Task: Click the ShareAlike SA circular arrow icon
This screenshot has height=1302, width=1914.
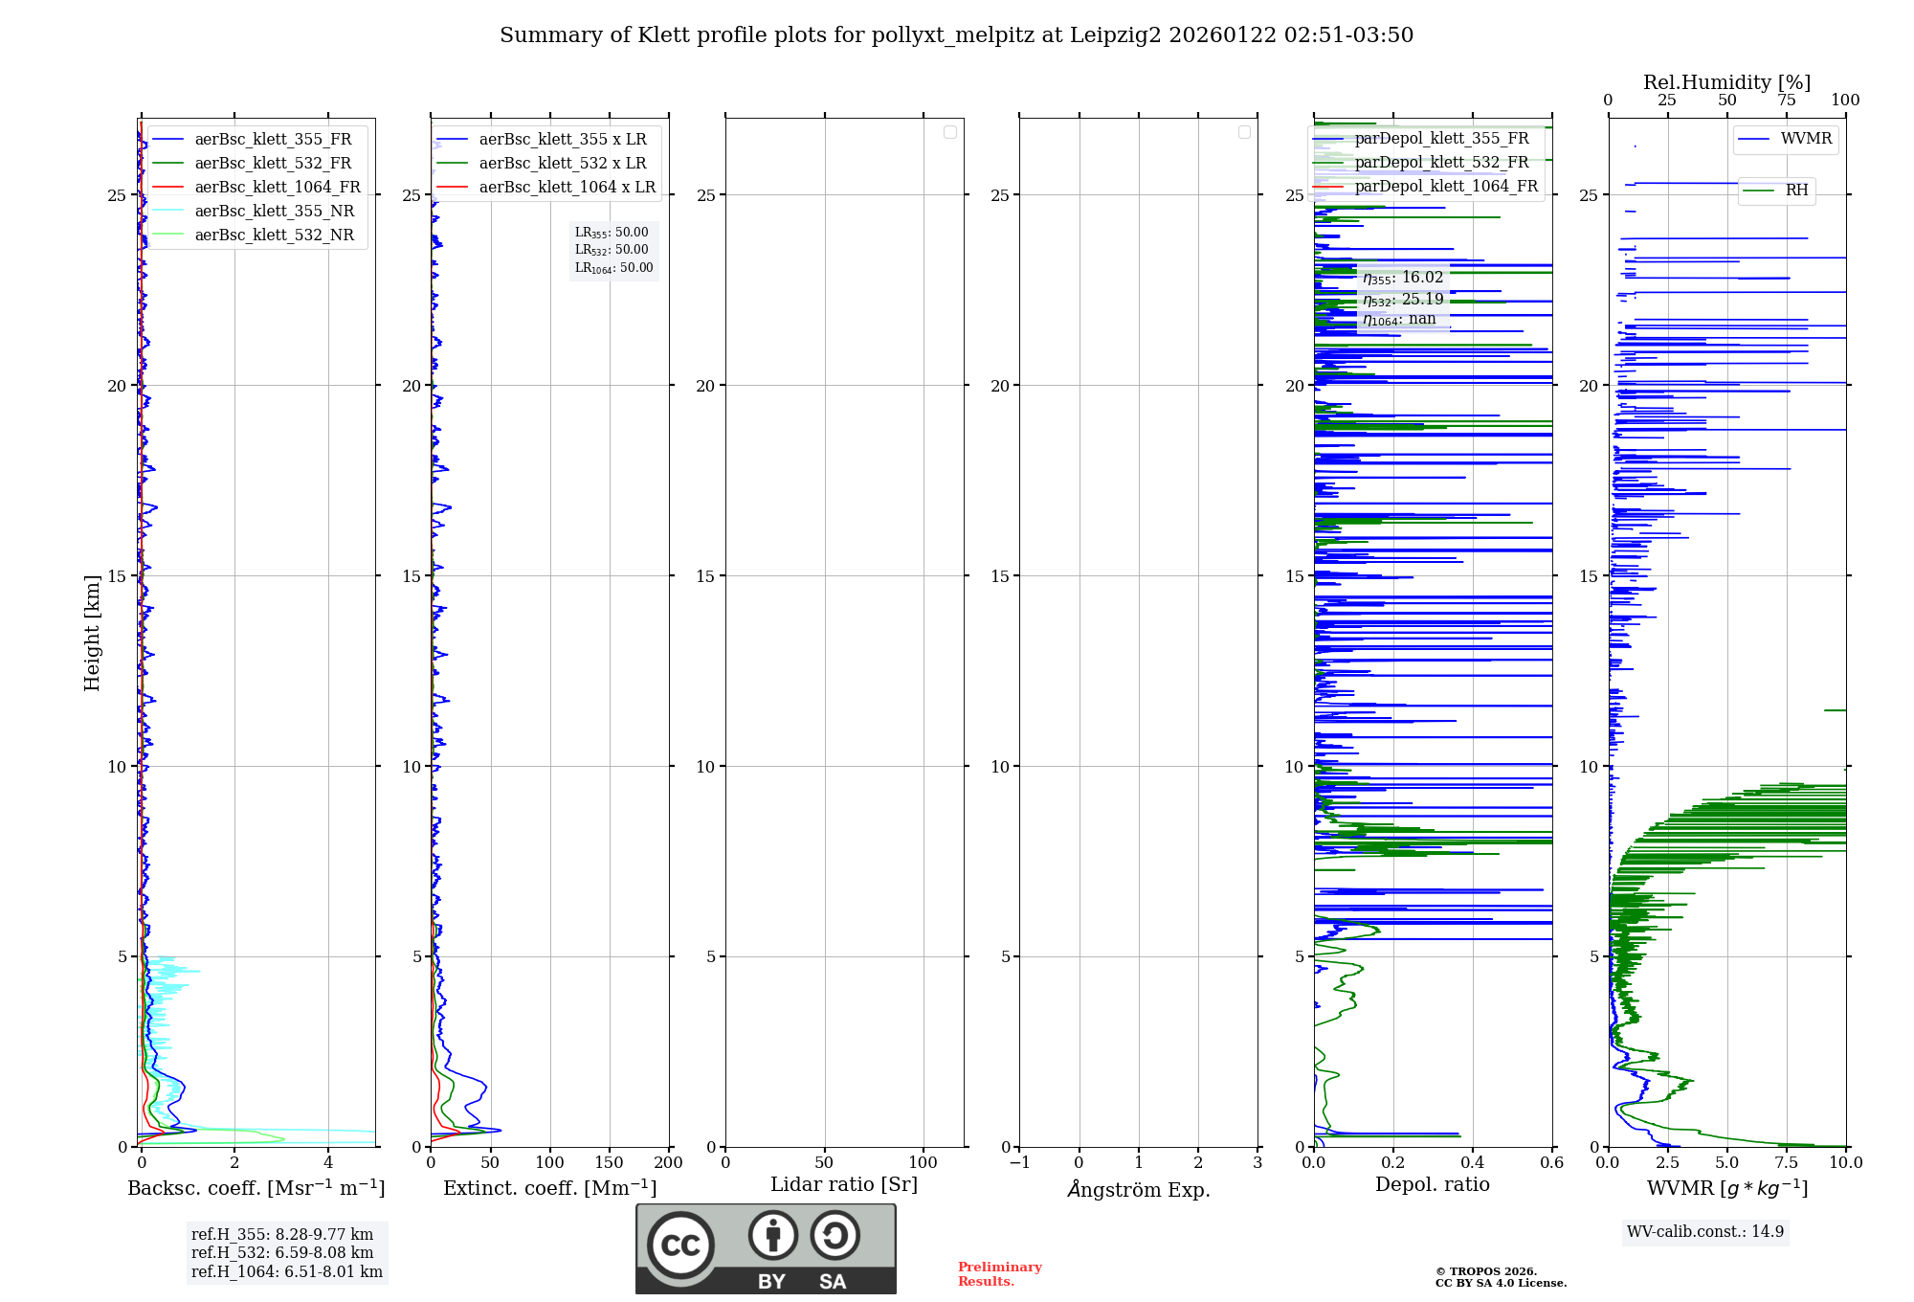Action: (835, 1235)
